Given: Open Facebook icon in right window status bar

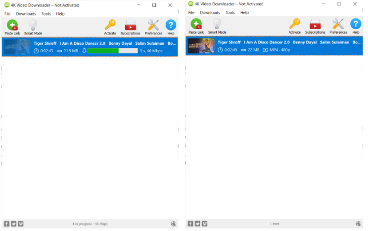Looking at the screenshot, I should click(190, 224).
